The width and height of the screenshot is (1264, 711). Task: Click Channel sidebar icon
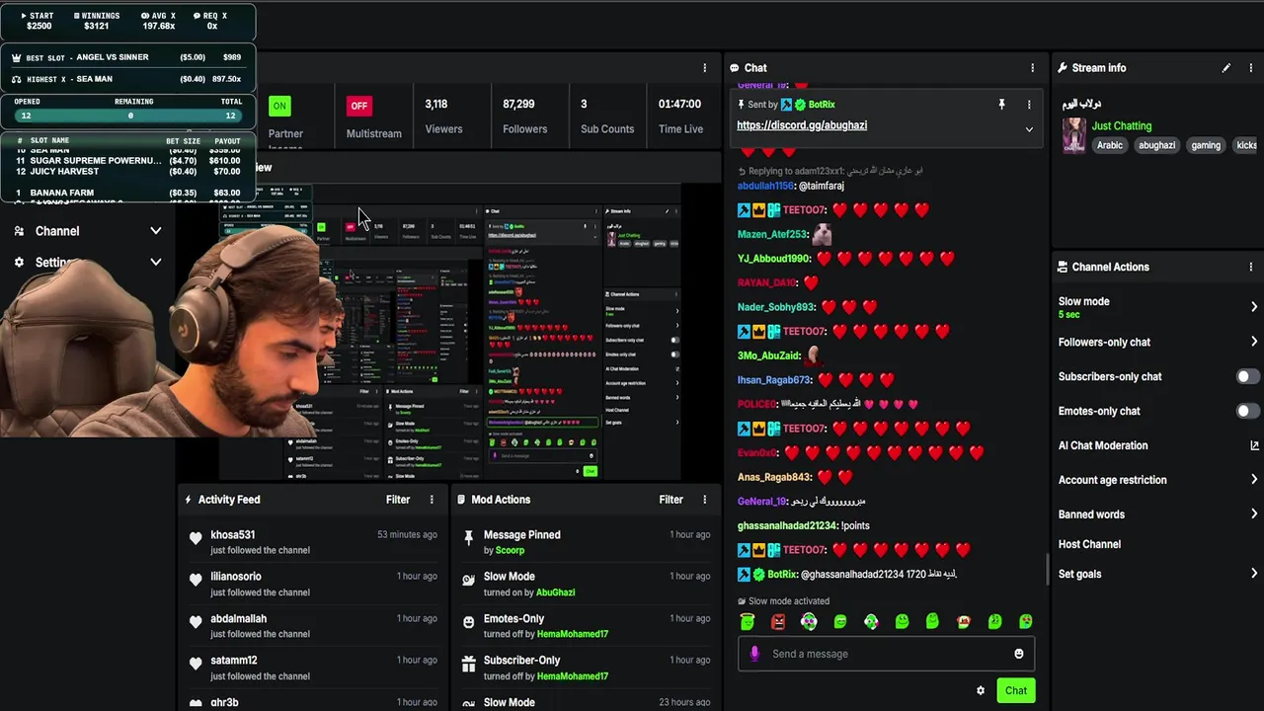point(19,231)
